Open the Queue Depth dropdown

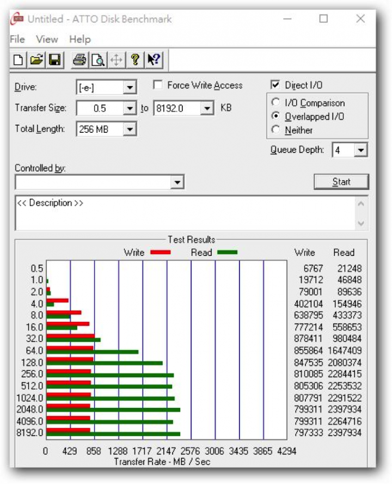point(361,150)
